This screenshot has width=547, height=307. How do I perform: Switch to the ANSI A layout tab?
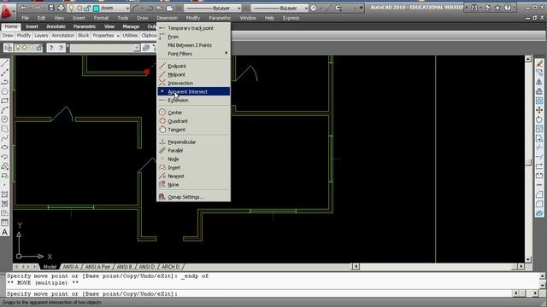coord(71,267)
